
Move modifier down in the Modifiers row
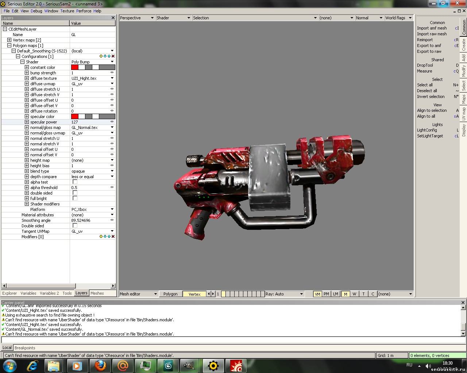click(105, 236)
